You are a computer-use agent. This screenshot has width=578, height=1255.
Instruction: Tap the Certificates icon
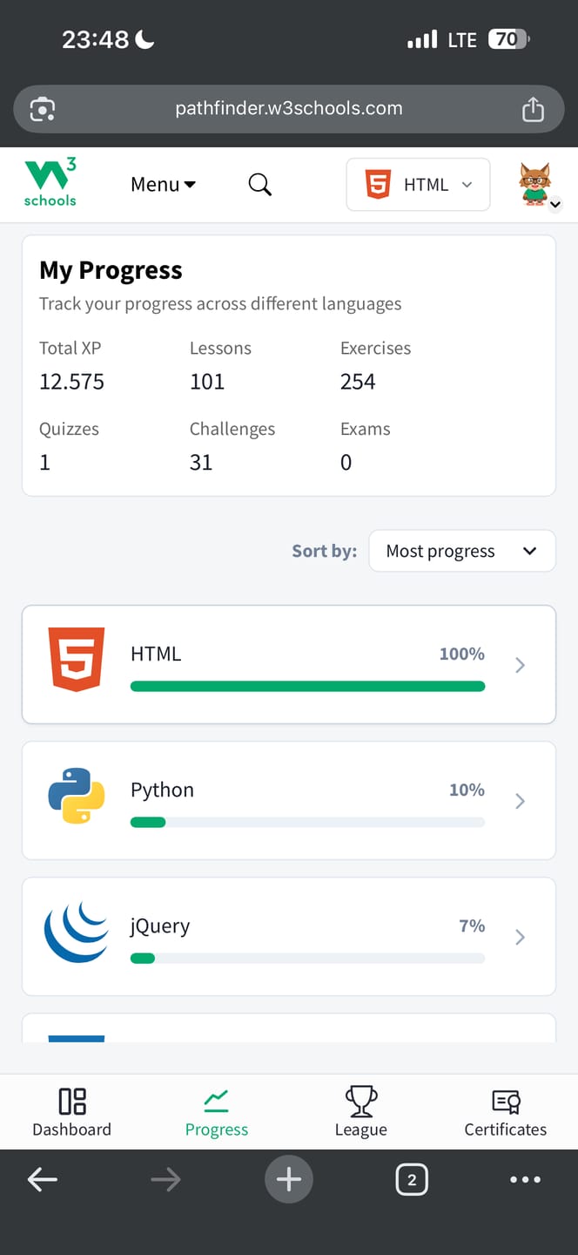(x=506, y=1101)
